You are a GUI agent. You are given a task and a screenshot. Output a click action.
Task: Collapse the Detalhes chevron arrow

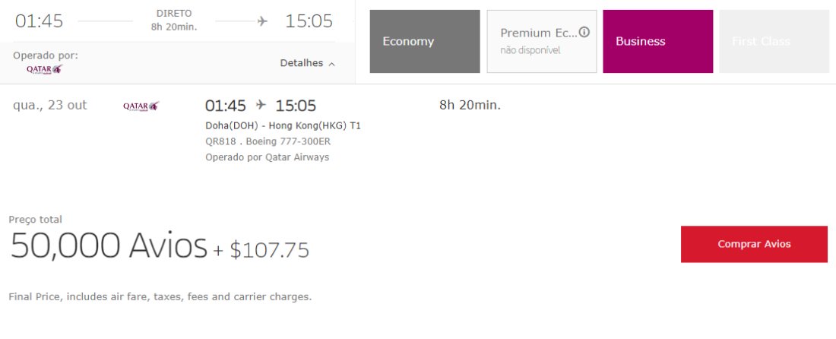(332, 64)
